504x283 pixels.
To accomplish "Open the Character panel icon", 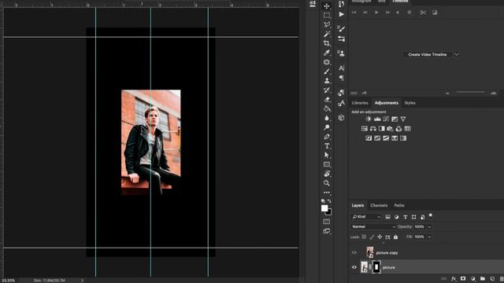I will (341, 68).
